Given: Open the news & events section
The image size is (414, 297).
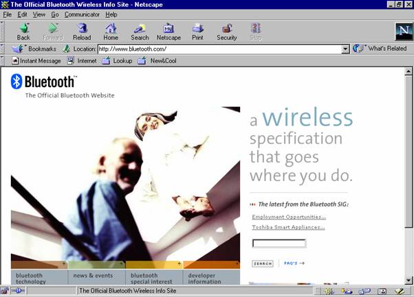Looking at the screenshot, I should coord(97,277).
